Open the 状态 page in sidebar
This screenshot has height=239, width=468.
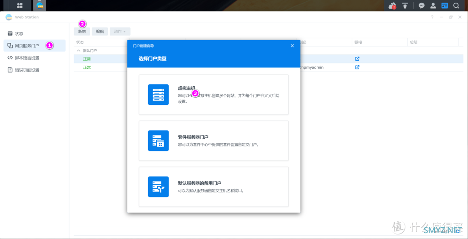[35, 34]
